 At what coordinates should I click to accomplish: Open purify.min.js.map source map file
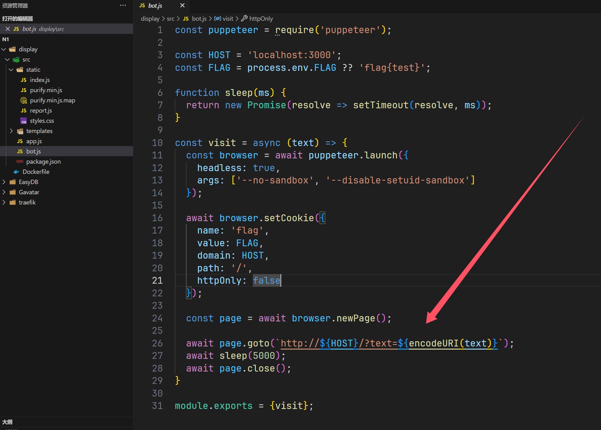(52, 100)
